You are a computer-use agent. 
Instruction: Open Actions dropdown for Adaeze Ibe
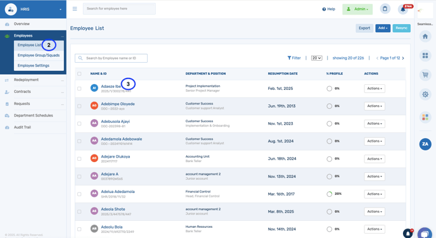pyautogui.click(x=375, y=89)
